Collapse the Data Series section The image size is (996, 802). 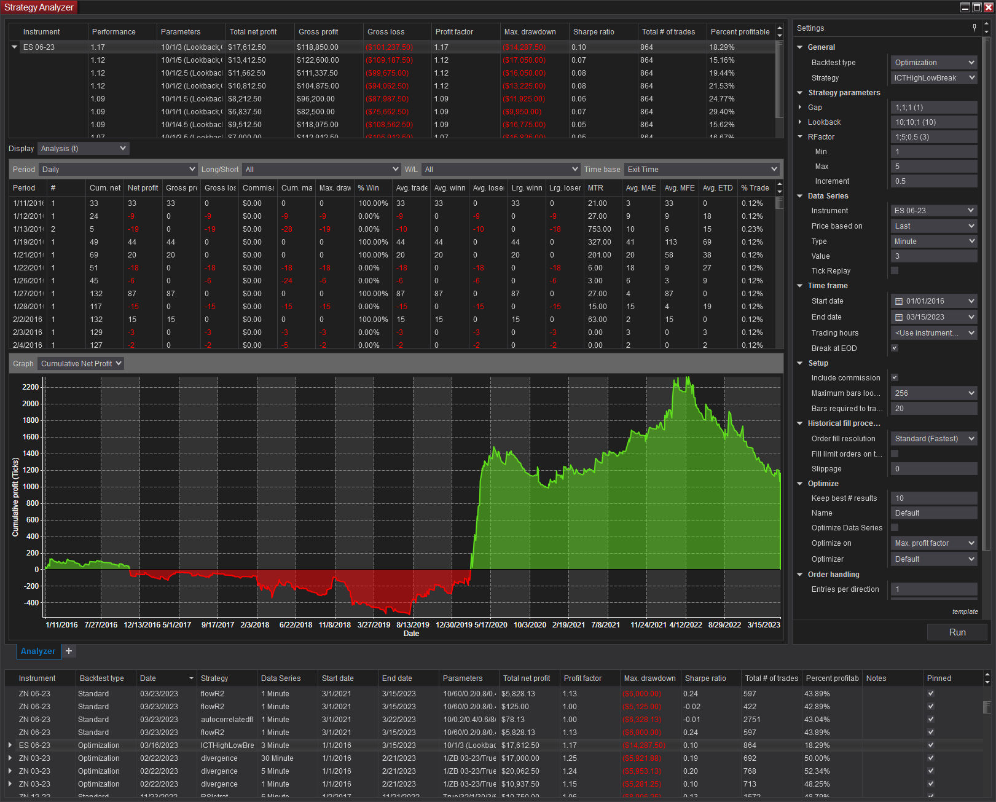(x=800, y=196)
